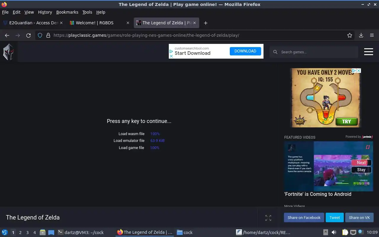Click the "Press any key to continue..." text
379x237 pixels.
[x=139, y=121]
